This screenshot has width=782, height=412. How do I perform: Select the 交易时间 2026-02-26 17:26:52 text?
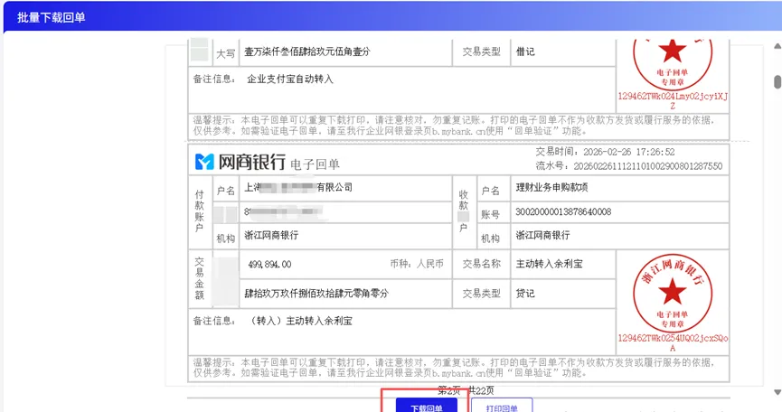(605, 152)
